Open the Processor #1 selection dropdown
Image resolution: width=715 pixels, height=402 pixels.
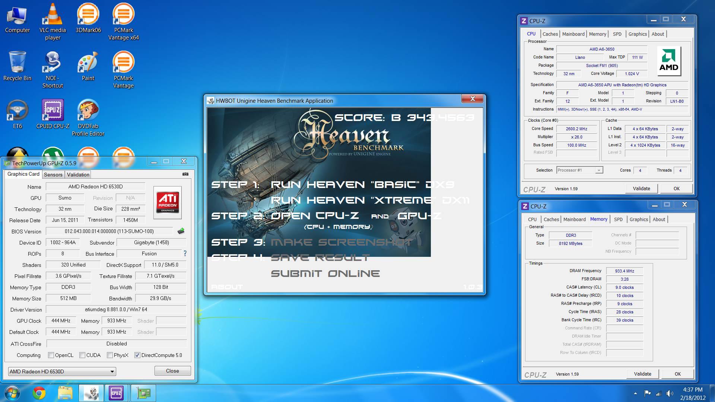pos(579,170)
